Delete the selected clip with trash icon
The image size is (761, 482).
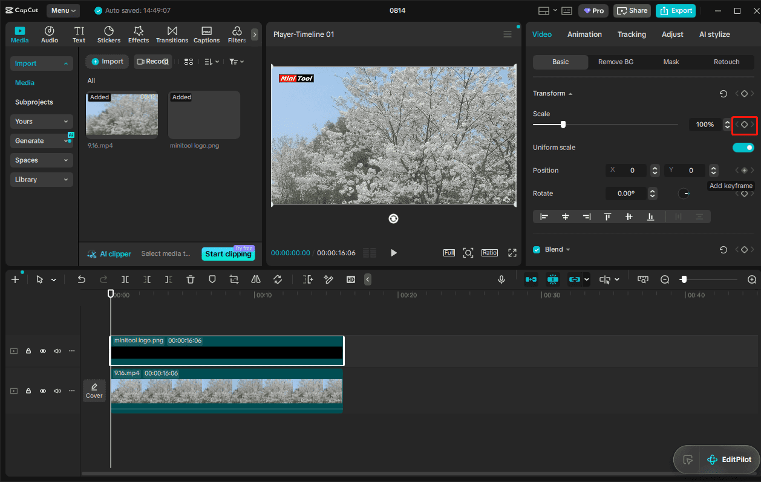191,279
